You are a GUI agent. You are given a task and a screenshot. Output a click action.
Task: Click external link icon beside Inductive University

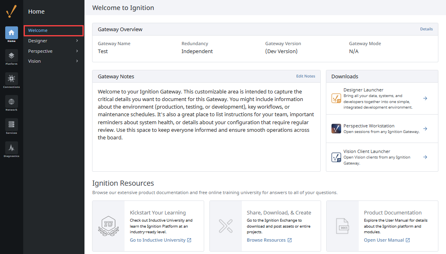pyautogui.click(x=189, y=240)
